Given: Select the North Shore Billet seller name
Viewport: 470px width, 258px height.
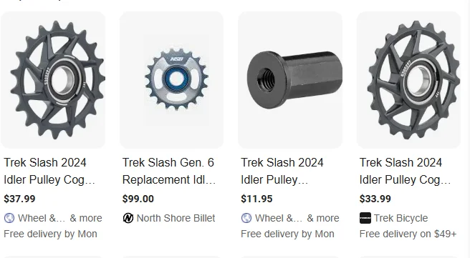Looking at the screenshot, I should [176, 218].
